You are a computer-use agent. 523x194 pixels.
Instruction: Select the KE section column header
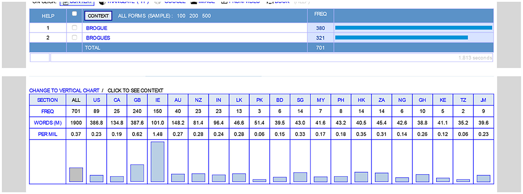click(442, 100)
